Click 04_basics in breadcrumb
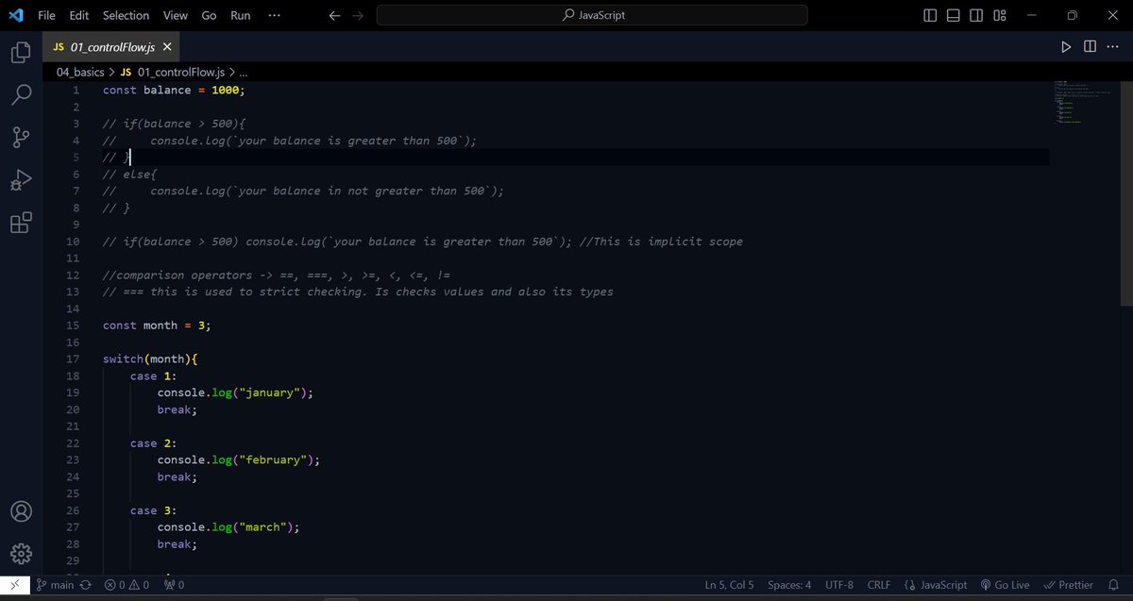Screen dimensions: 1133x601 [x=80, y=72]
